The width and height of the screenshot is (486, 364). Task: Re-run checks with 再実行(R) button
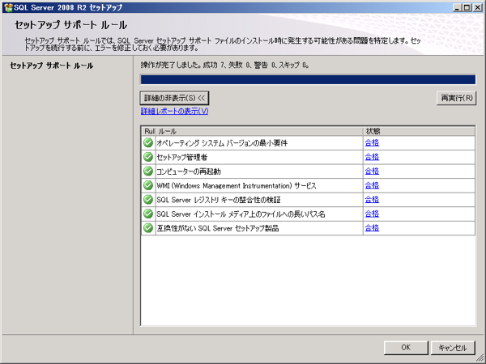click(457, 98)
